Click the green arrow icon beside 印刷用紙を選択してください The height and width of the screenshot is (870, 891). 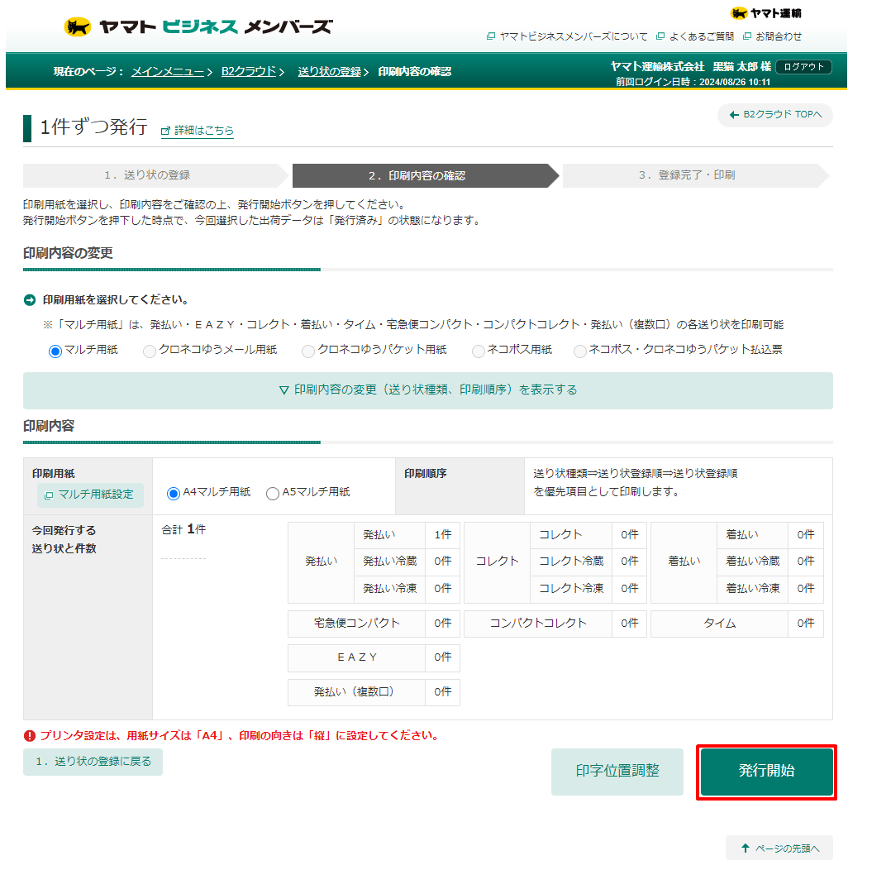coord(30,299)
